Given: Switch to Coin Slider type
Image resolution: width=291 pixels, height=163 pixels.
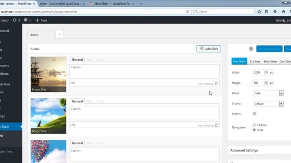Looking at the screenshot, I should tap(285, 62).
